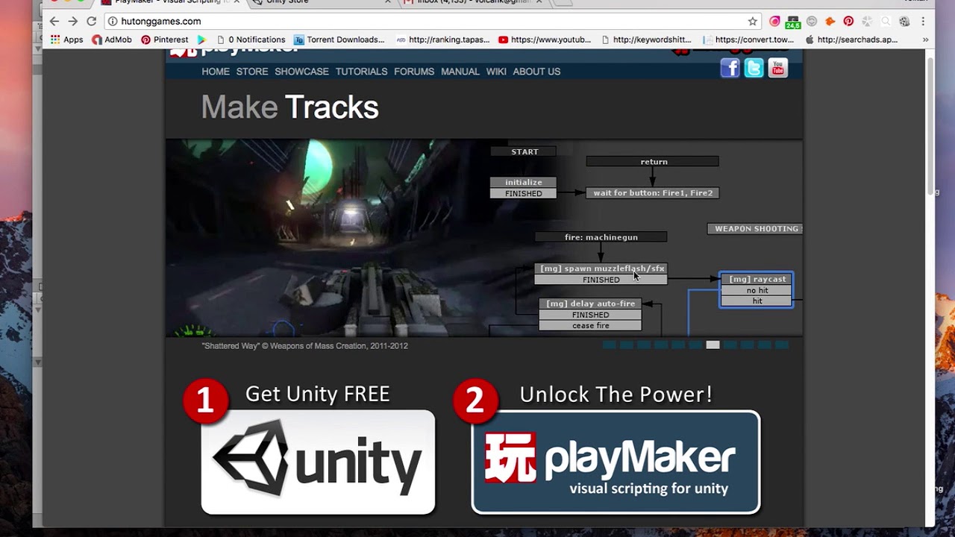Viewport: 955px width, 537px height.
Task: Open the searchads.ap Apple bookmark
Action: [x=851, y=40]
